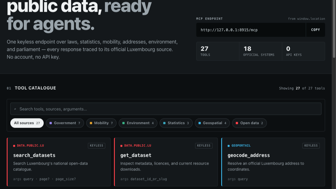This screenshot has height=189, width=336.
Task: Click the 'Showing 27 of 27 tools' counter
Action: (302, 88)
